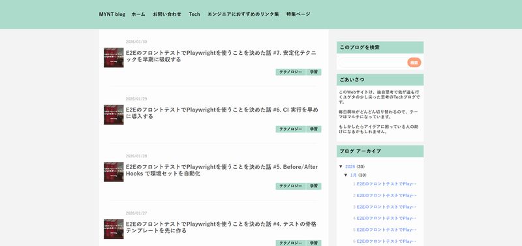Open エンジニアにおすすめのリンク集 menu item
The height and width of the screenshot is (246, 522).
click(243, 14)
